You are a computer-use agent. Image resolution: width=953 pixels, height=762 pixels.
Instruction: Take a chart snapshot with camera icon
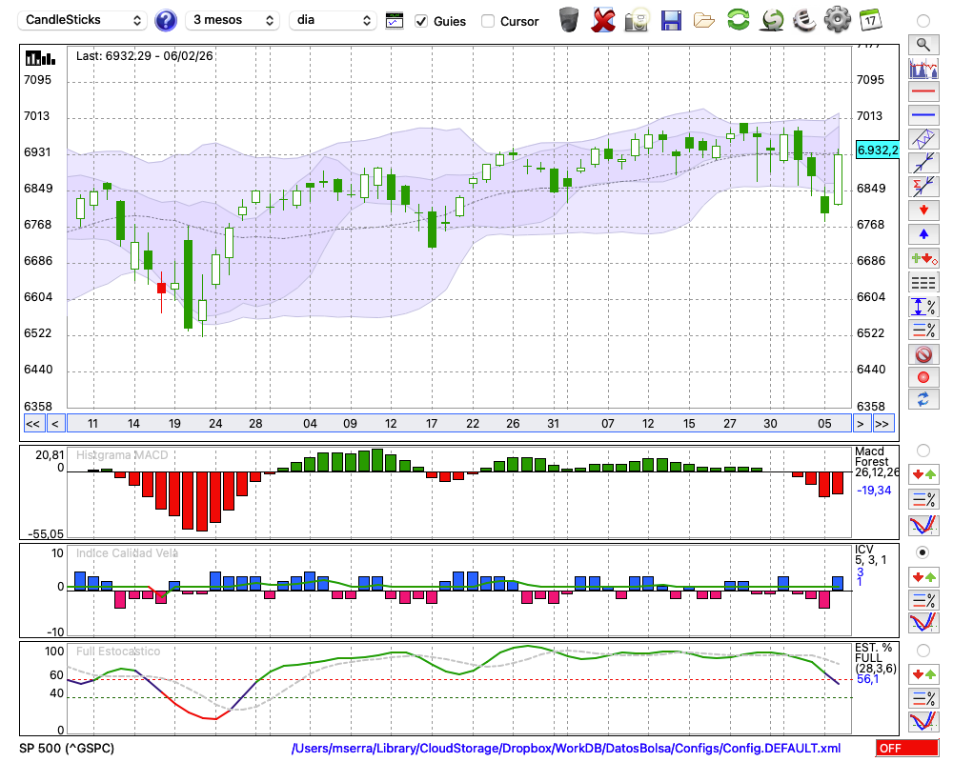tap(637, 20)
